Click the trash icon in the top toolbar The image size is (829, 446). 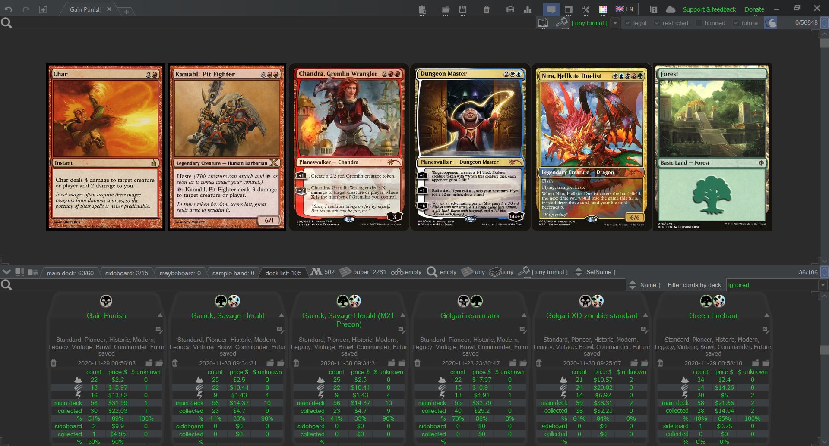point(487,9)
